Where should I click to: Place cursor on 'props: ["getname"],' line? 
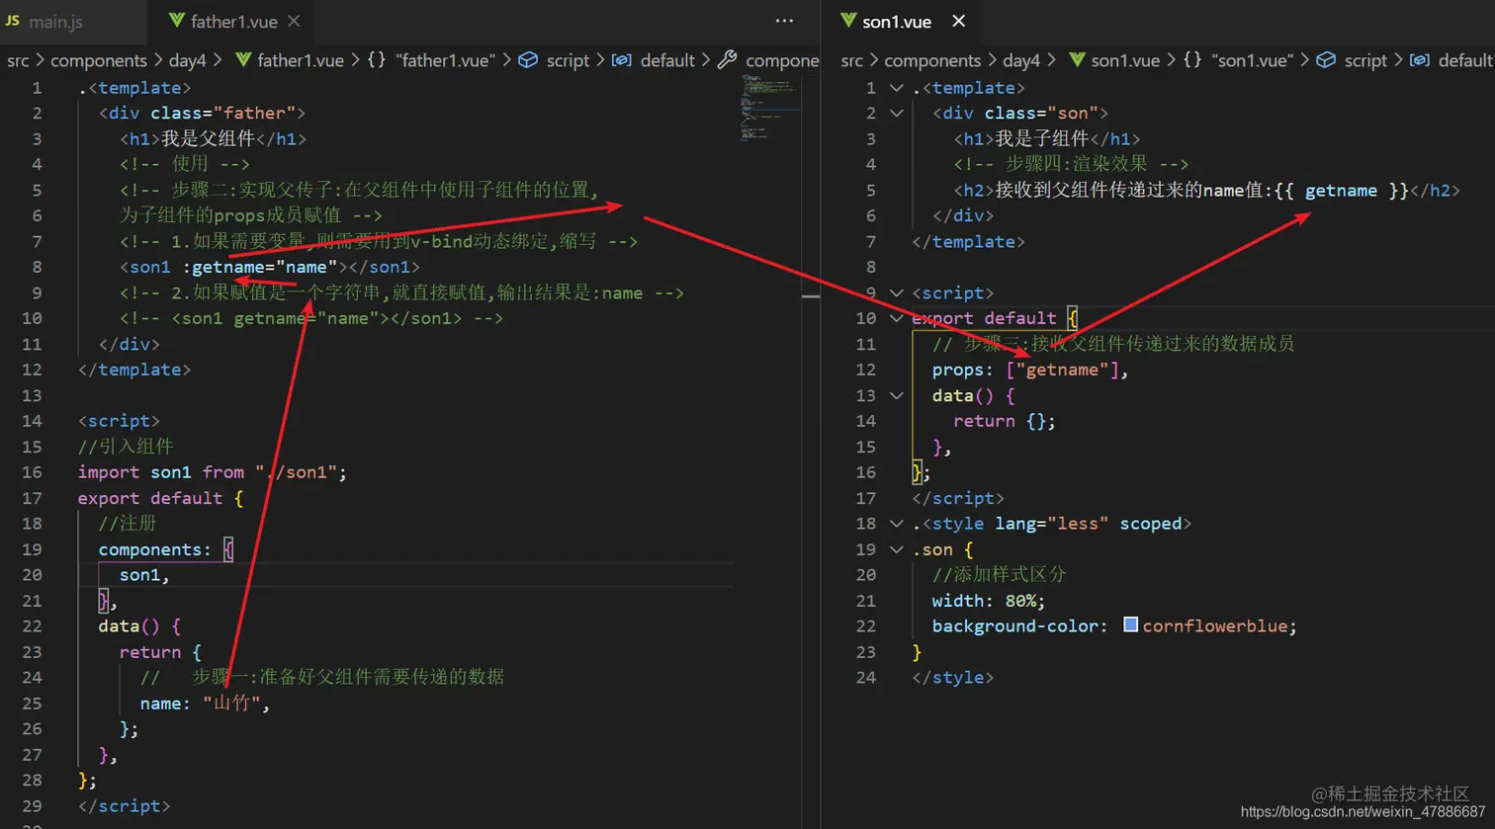(x=1030, y=370)
